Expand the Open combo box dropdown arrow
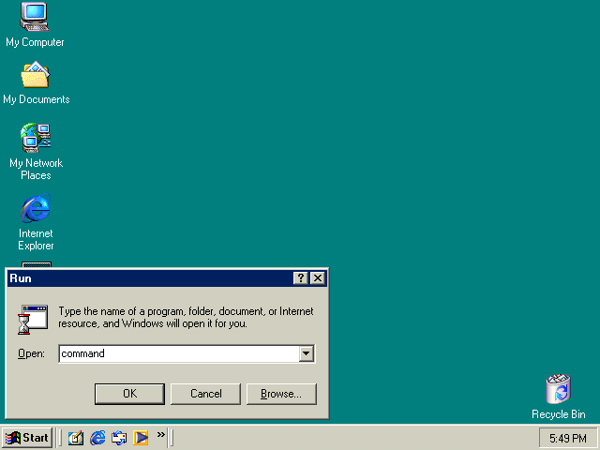The image size is (600, 450). pyautogui.click(x=307, y=353)
